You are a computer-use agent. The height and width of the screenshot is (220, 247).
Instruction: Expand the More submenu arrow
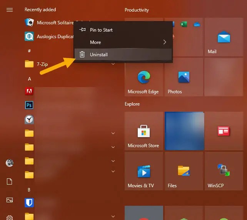[165, 42]
